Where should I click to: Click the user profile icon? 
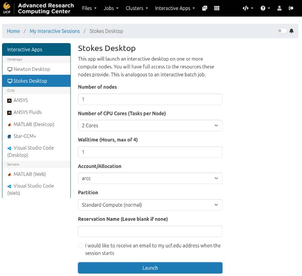click(279, 8)
